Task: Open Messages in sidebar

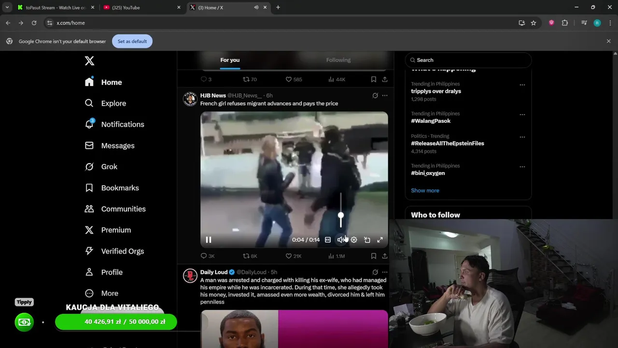Action: coord(110,145)
